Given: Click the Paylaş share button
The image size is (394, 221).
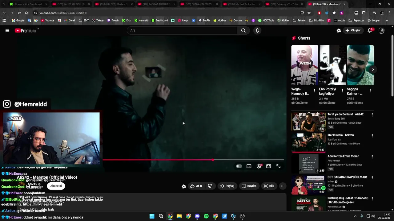Looking at the screenshot, I should (227, 186).
